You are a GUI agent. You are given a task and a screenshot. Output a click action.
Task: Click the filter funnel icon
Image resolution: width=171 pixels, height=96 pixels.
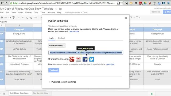(131, 17)
